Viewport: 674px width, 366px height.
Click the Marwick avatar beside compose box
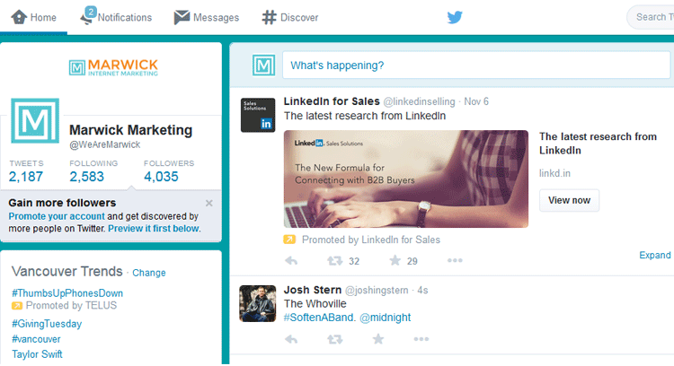pos(263,65)
